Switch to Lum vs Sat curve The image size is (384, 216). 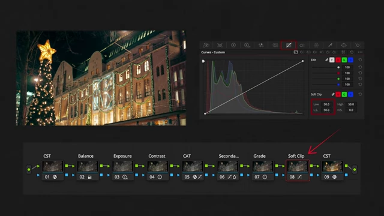(322, 52)
